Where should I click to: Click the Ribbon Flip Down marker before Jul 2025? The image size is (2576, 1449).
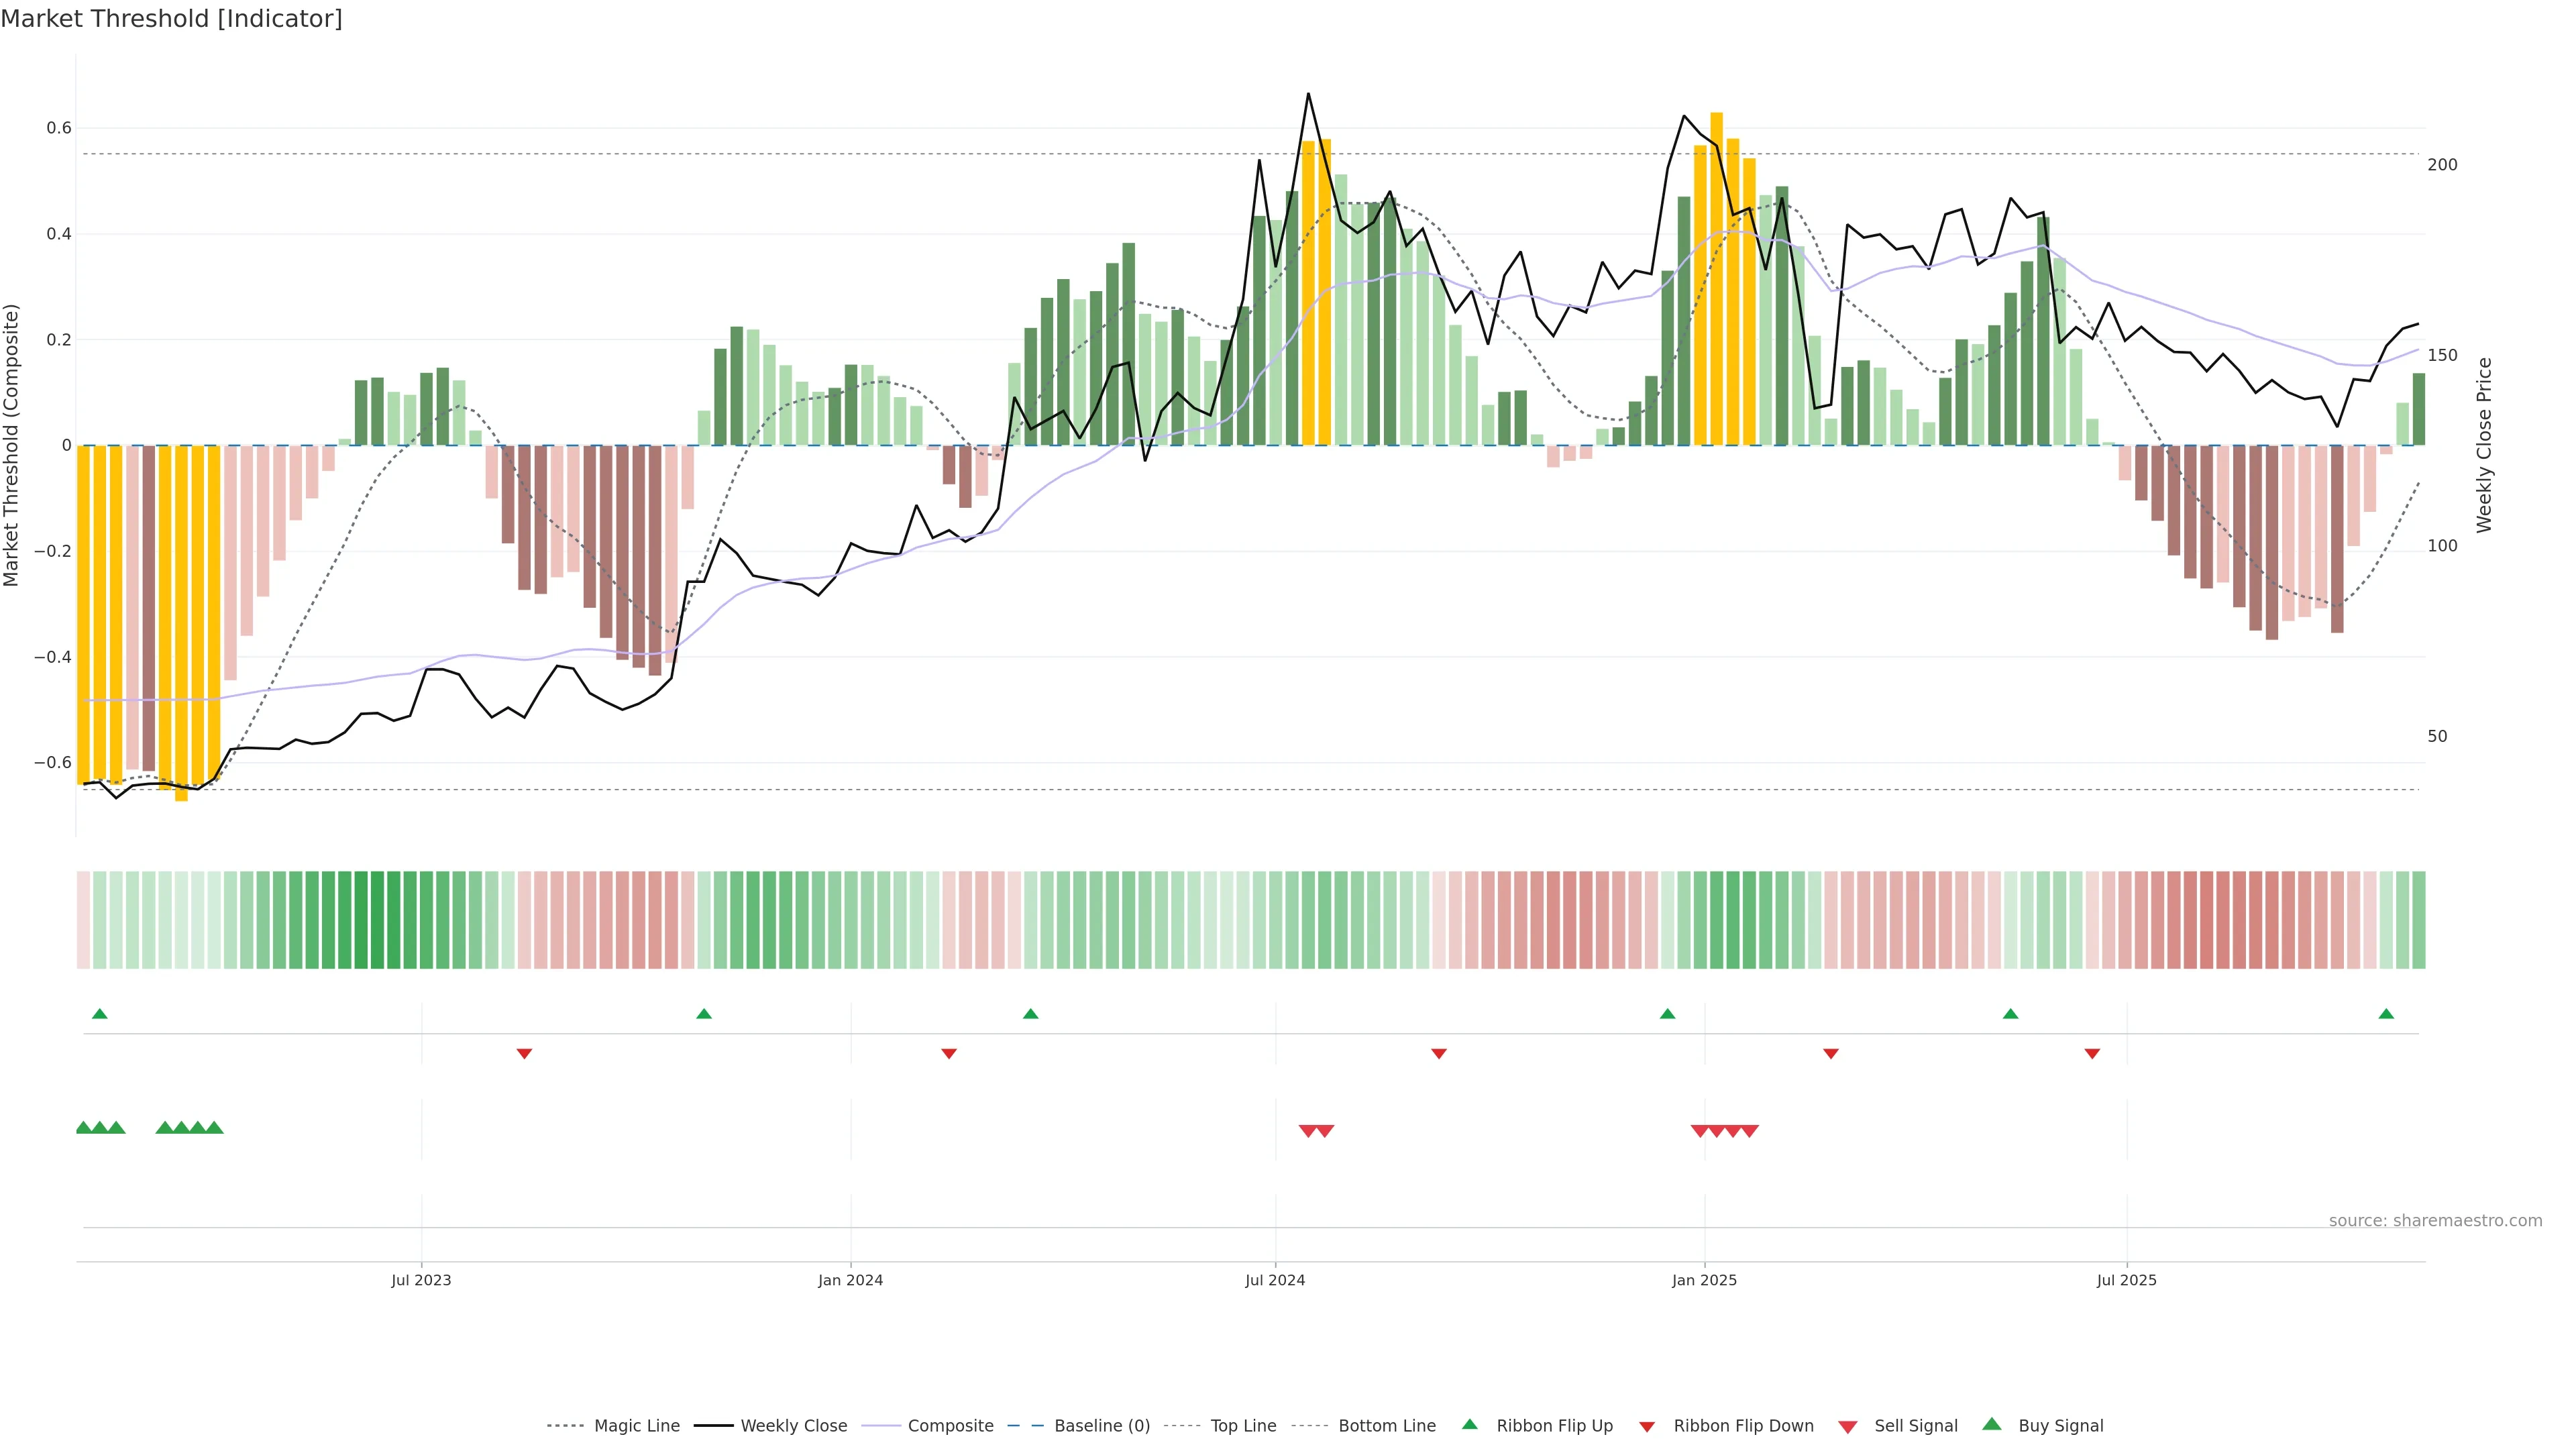pyautogui.click(x=2092, y=1053)
